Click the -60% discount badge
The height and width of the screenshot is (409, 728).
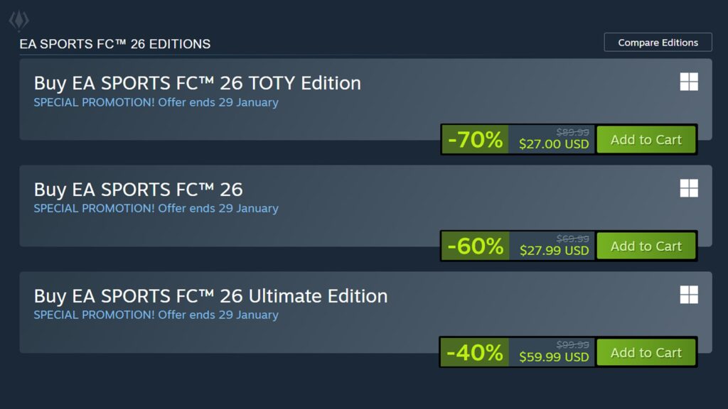475,246
